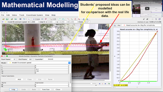This screenshot has height=92, width=163.
Task: Open the Clip Settings filmstrip icon
Action: (x=20, y=19)
